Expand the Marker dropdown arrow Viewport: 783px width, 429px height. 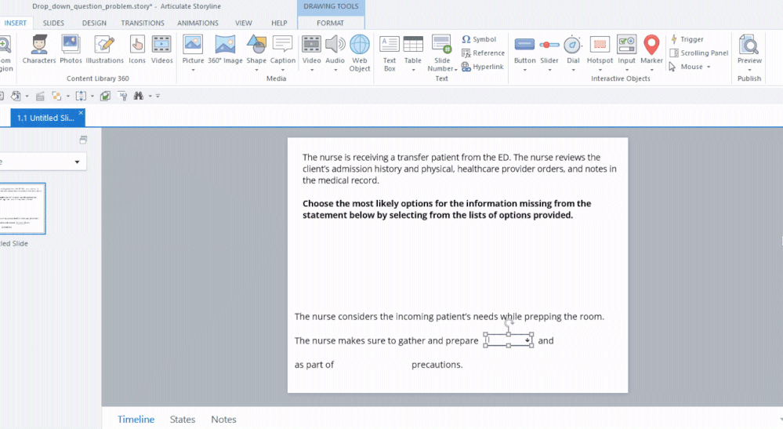tap(651, 70)
